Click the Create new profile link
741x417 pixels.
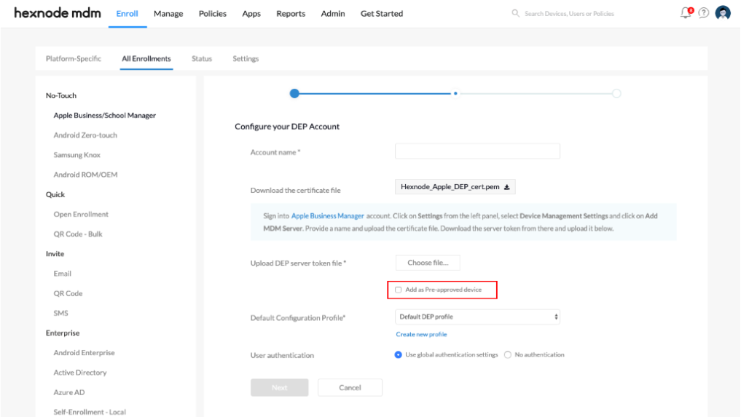click(x=422, y=334)
